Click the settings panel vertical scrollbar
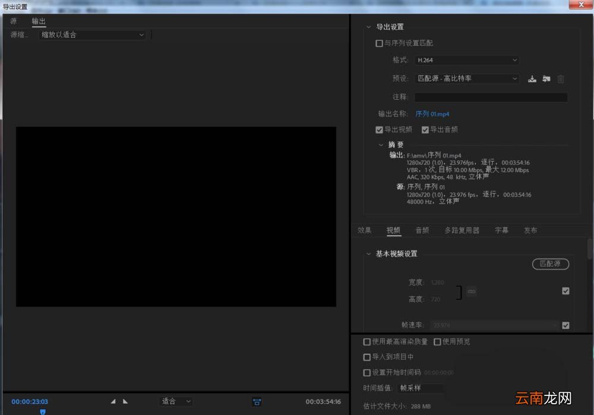Screen dimensions: 594x415 590,248
